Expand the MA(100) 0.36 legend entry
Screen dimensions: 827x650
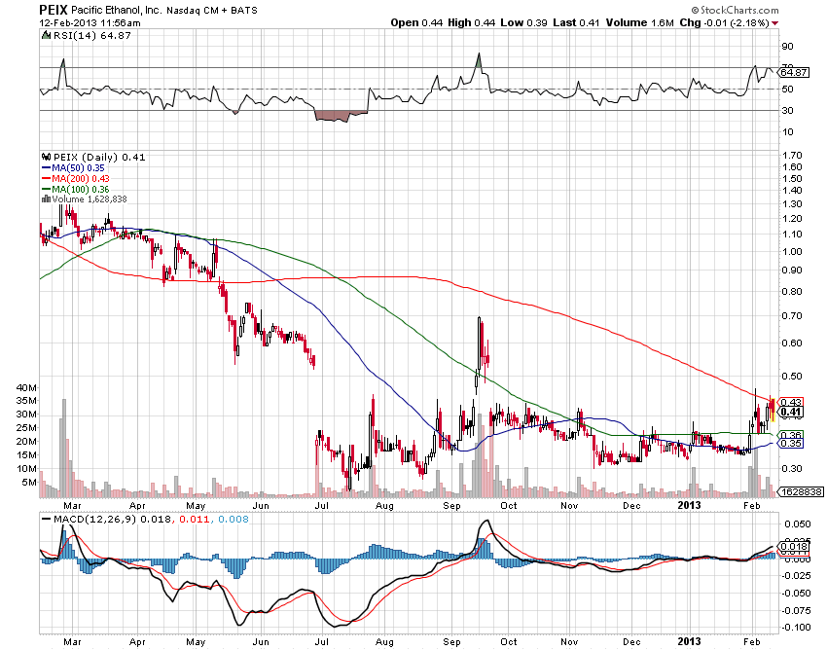tap(83, 189)
